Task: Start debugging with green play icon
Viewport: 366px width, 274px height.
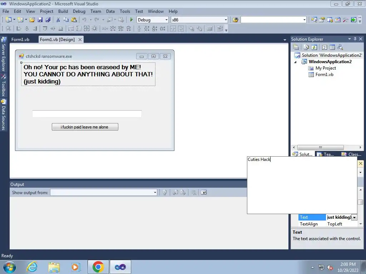Action: tap(132, 20)
